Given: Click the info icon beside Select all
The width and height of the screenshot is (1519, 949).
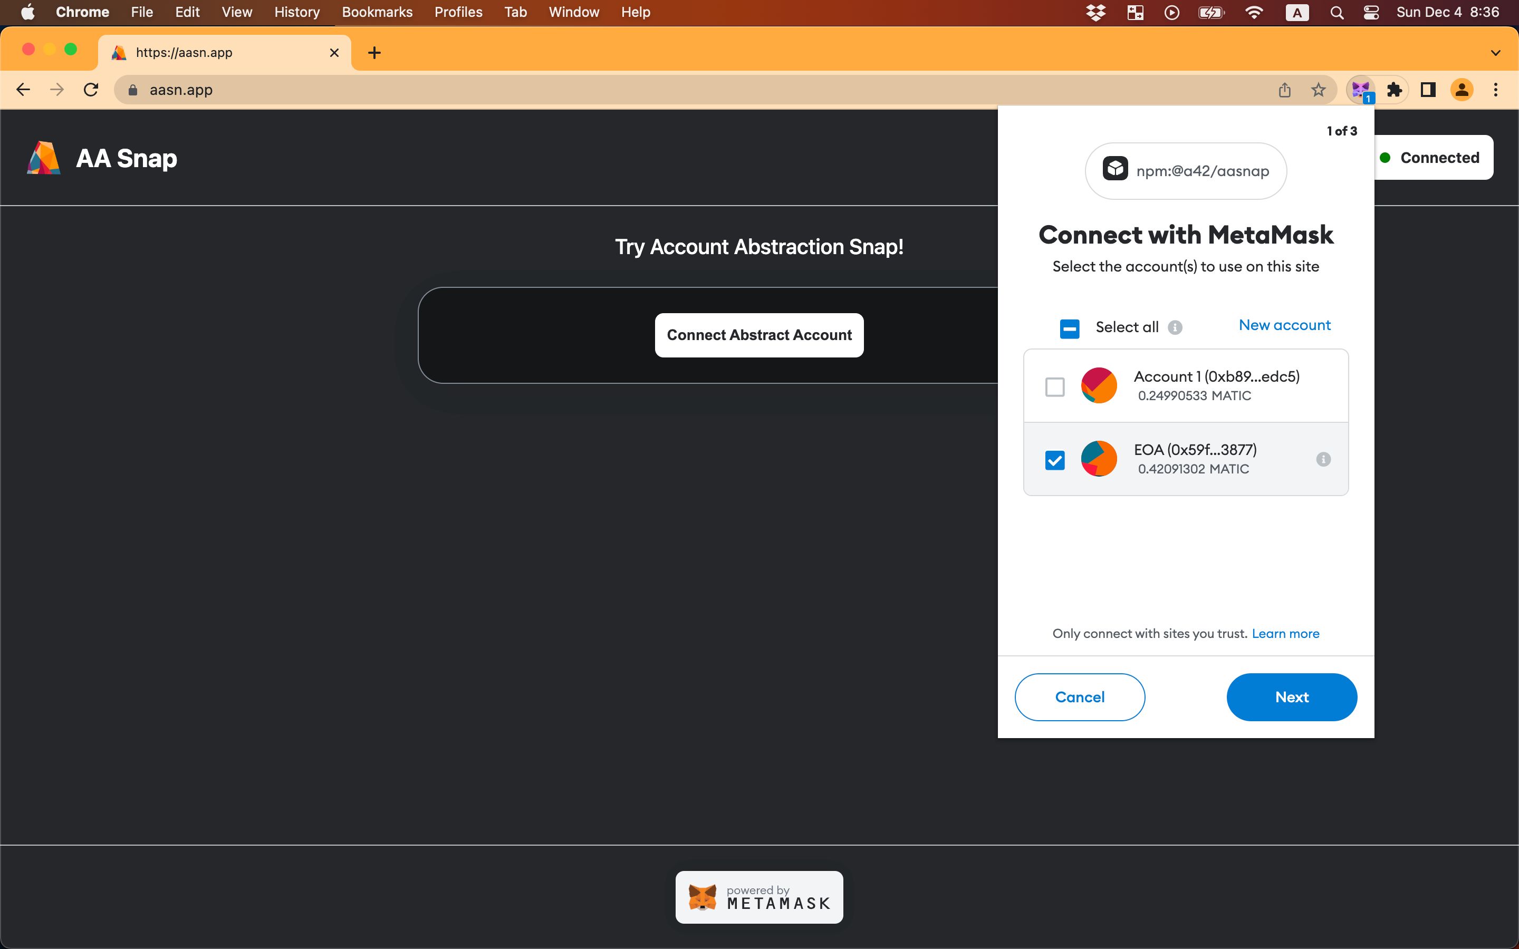Looking at the screenshot, I should [1175, 327].
